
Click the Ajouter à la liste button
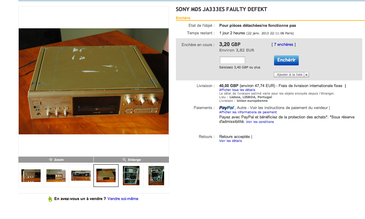289,75
